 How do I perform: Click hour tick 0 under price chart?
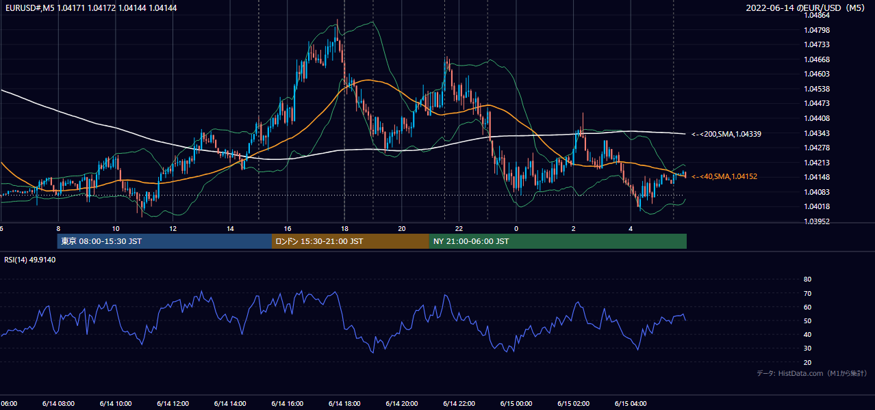(516, 228)
